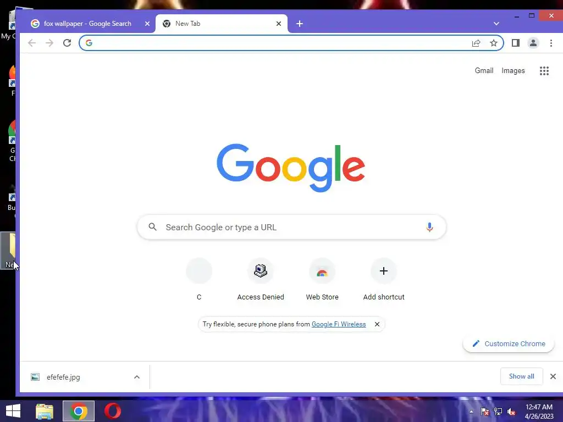Share this page using the share icon
The height and width of the screenshot is (422, 563).
[x=476, y=43]
